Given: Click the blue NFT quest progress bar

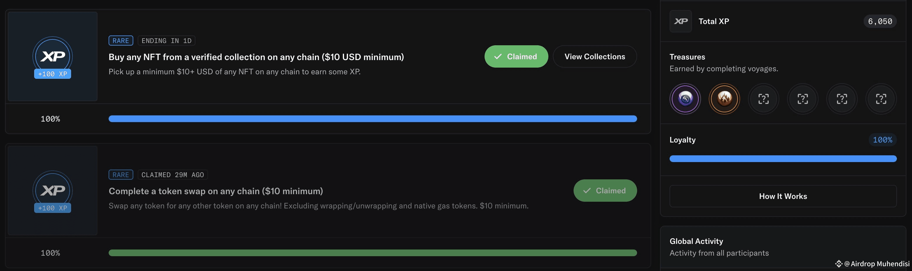Looking at the screenshot, I should click(x=373, y=119).
